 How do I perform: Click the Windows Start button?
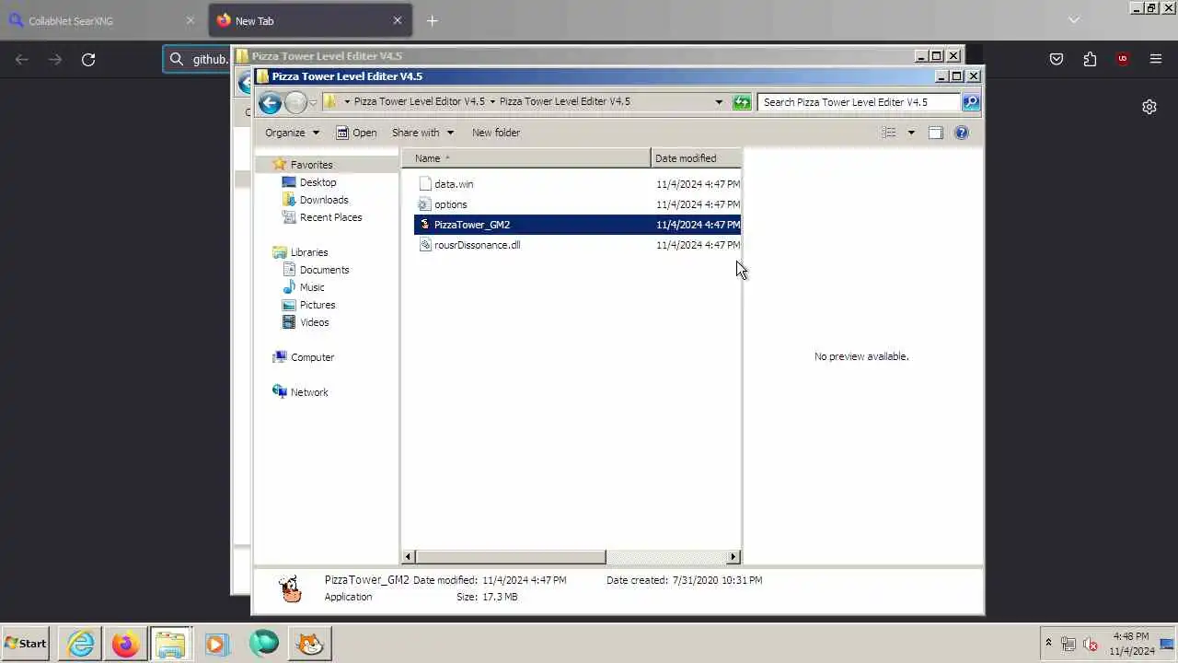click(26, 643)
